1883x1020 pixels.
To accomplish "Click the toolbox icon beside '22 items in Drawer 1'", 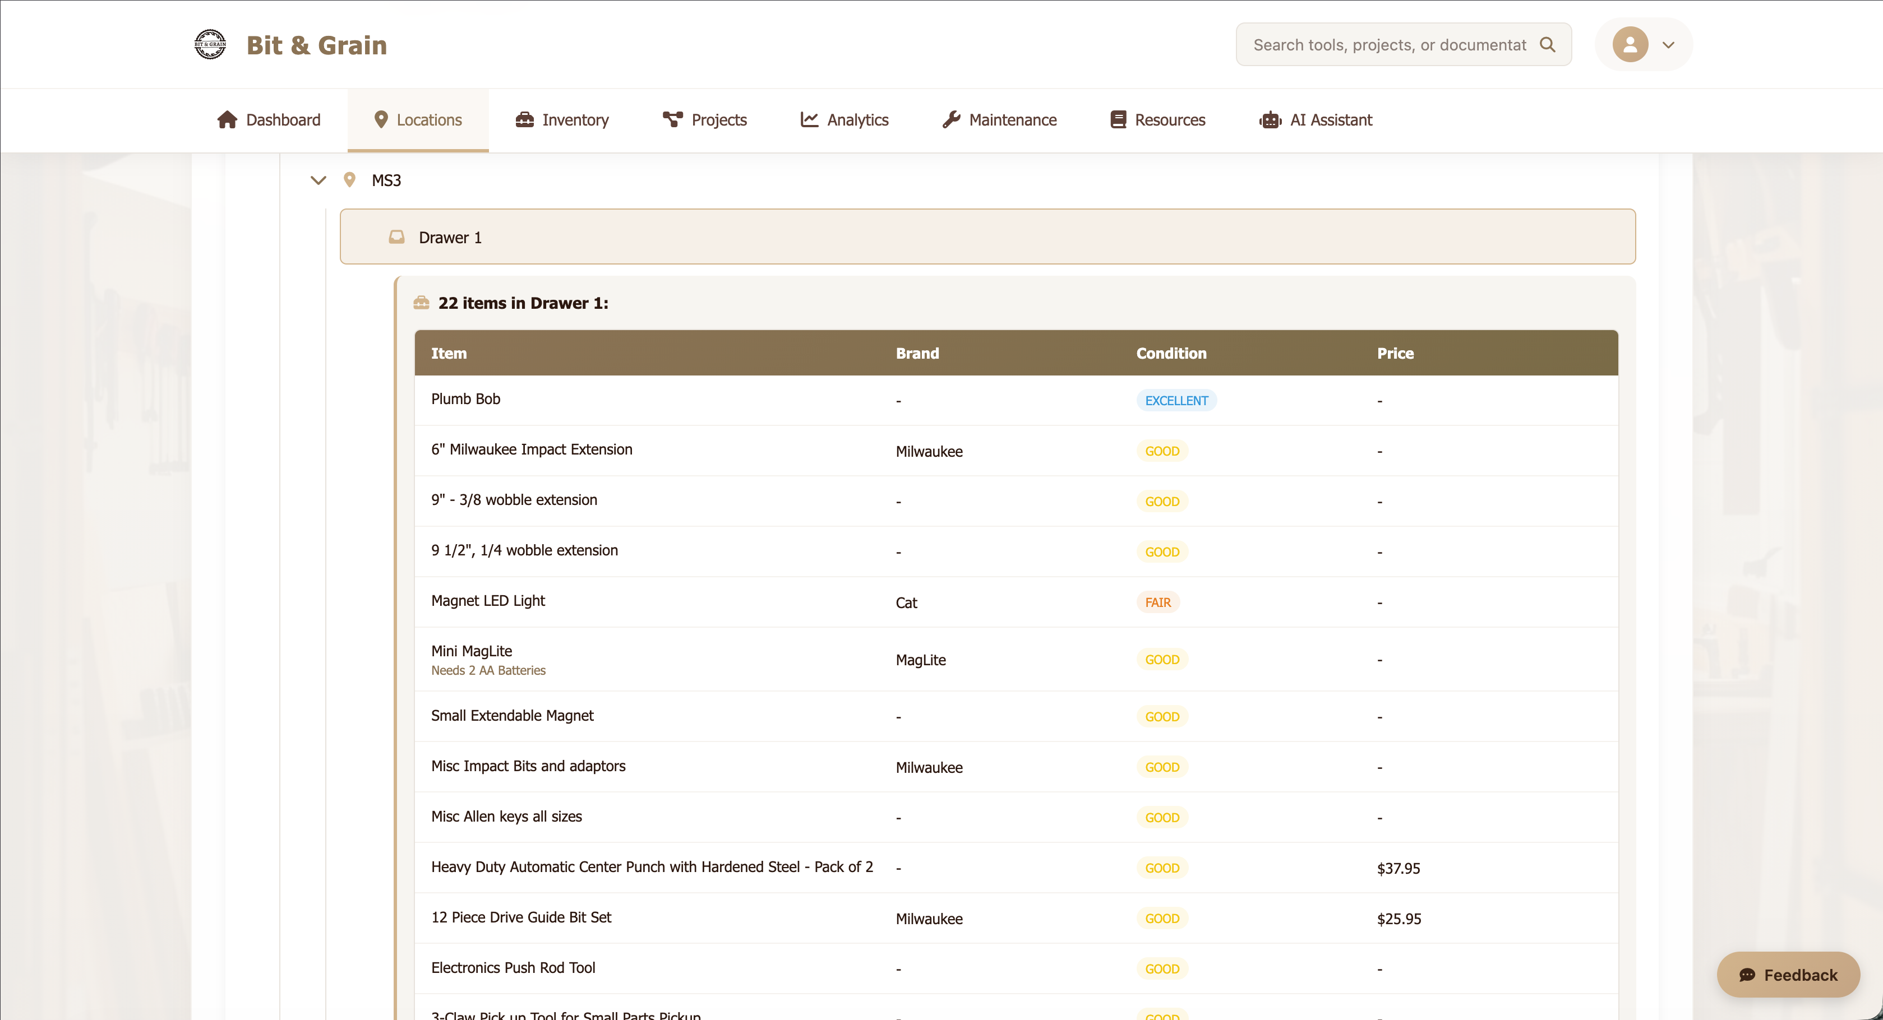I will pyautogui.click(x=421, y=303).
